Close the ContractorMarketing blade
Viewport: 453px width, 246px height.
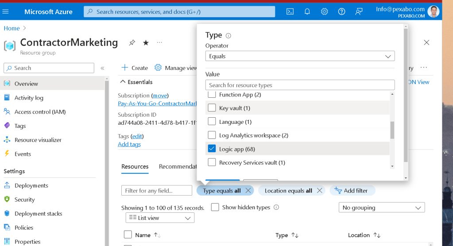[x=426, y=42]
